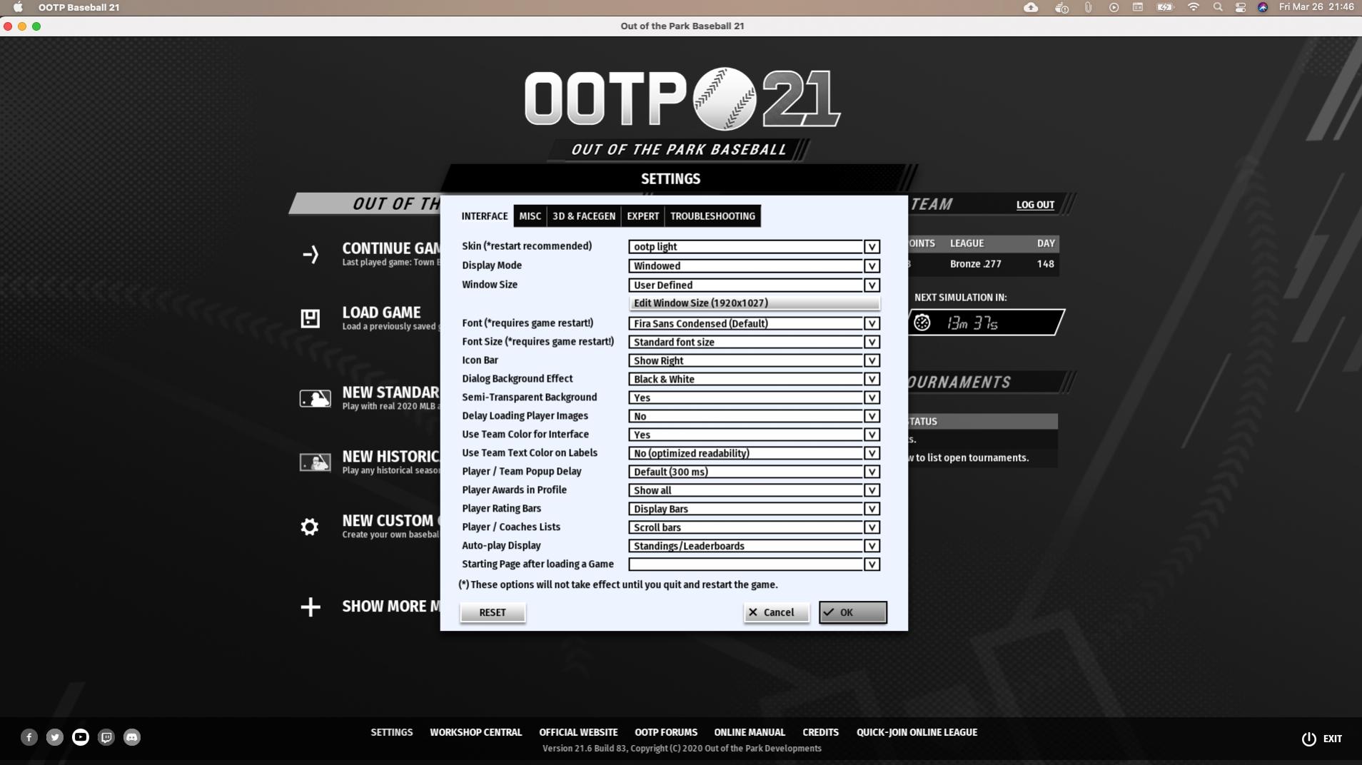
Task: Open the Apple menu
Action: click(x=19, y=7)
